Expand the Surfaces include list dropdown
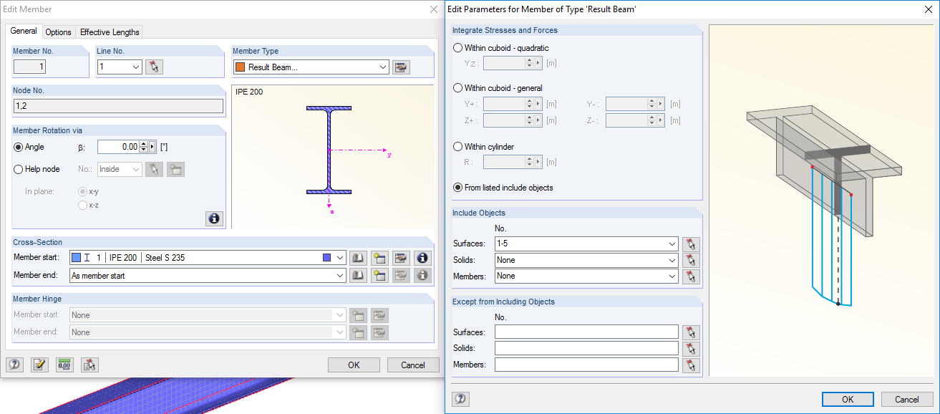Screen dimensions: 940x414 [x=672, y=244]
